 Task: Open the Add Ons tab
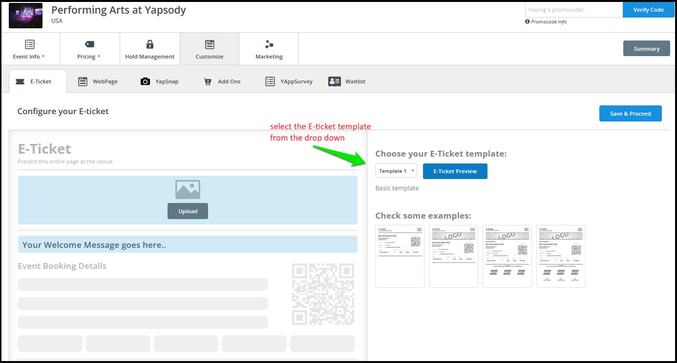(x=222, y=81)
